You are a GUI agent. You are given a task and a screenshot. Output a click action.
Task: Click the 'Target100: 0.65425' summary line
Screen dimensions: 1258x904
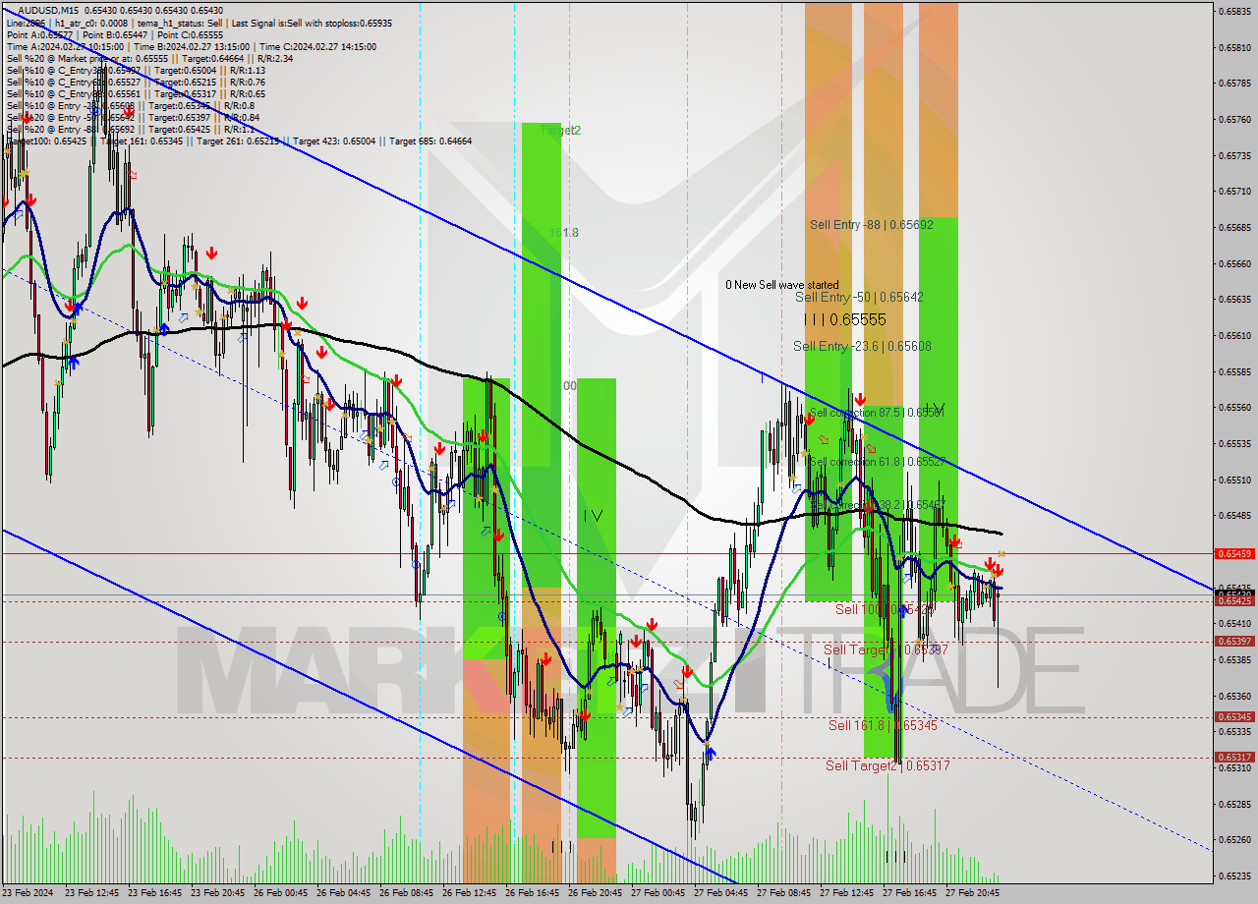[239, 141]
